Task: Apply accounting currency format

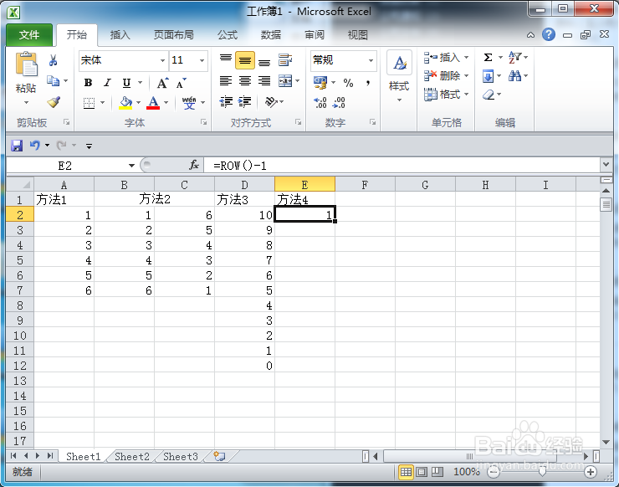Action: (320, 83)
